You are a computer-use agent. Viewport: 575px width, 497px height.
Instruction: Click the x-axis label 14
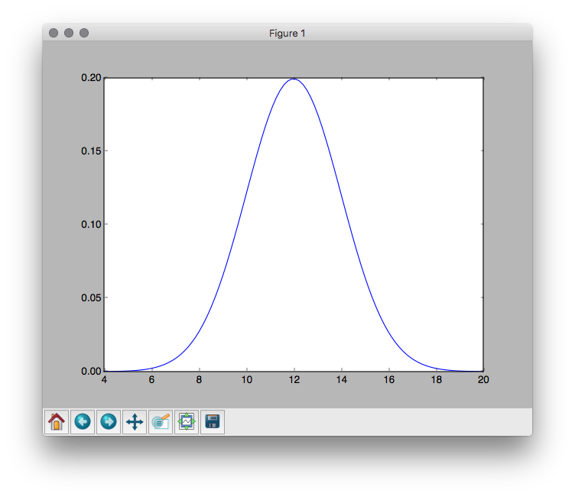pyautogui.click(x=341, y=379)
